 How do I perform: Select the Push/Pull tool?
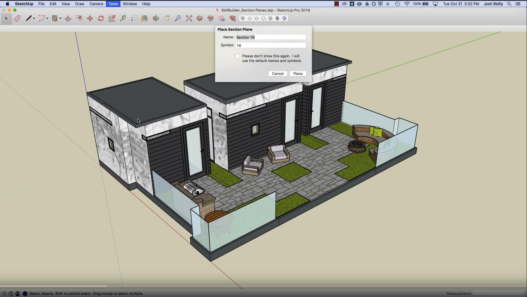pyautogui.click(x=68, y=18)
